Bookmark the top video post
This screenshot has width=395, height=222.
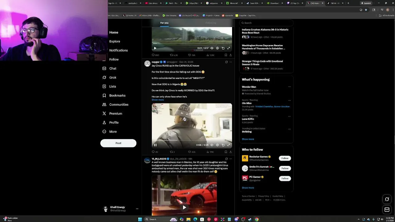click(226, 55)
